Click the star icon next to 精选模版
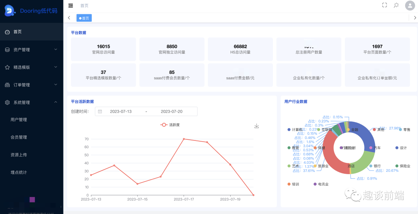Image resolution: width=418 pixels, height=214 pixels. point(7,67)
